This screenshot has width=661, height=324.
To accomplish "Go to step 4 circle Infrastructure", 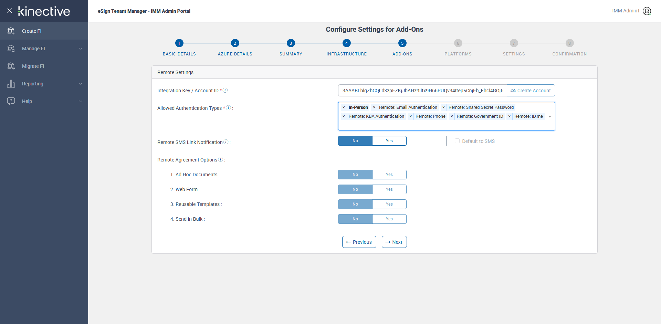I will coord(346,43).
